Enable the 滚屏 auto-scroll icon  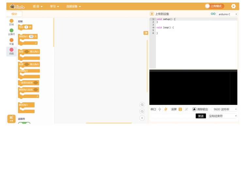[x=180, y=109]
